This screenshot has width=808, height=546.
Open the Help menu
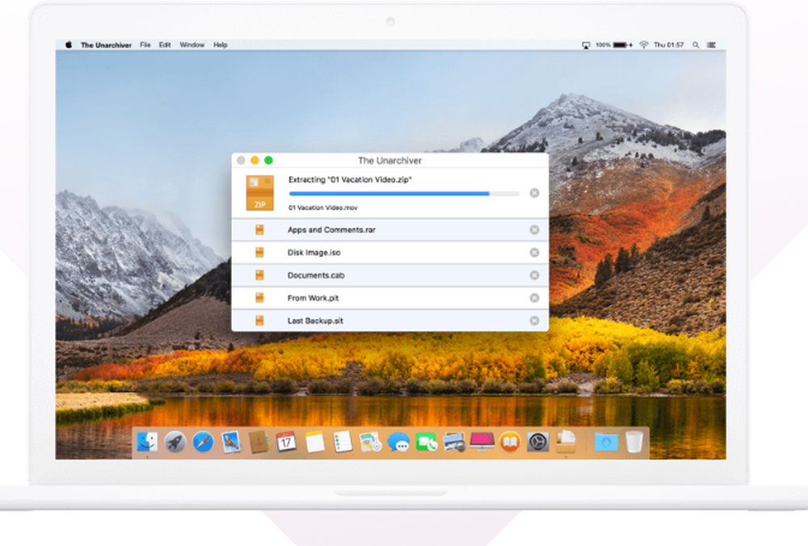(x=221, y=44)
